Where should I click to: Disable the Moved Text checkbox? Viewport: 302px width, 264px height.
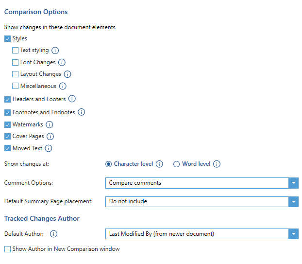point(7,148)
